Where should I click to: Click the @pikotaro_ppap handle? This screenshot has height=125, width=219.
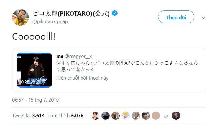[x=50, y=21]
